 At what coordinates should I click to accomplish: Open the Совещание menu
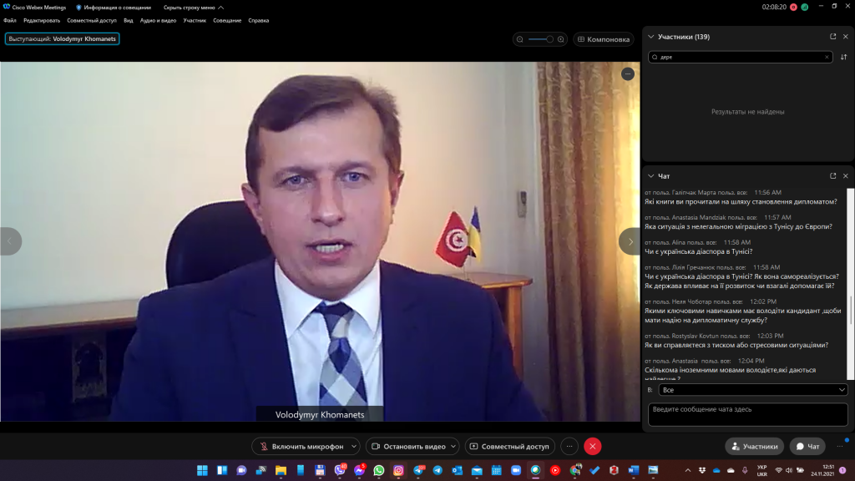pyautogui.click(x=227, y=20)
